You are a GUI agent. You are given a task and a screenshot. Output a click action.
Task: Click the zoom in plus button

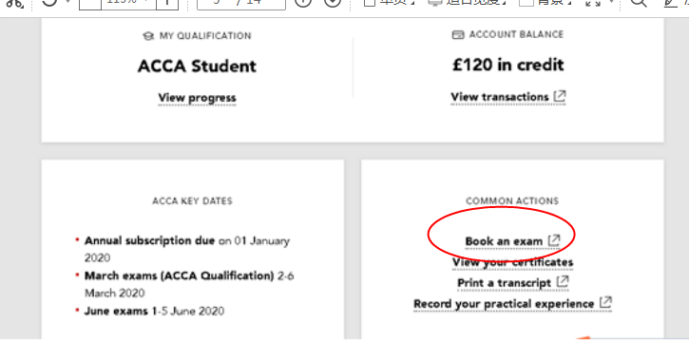click(167, 4)
